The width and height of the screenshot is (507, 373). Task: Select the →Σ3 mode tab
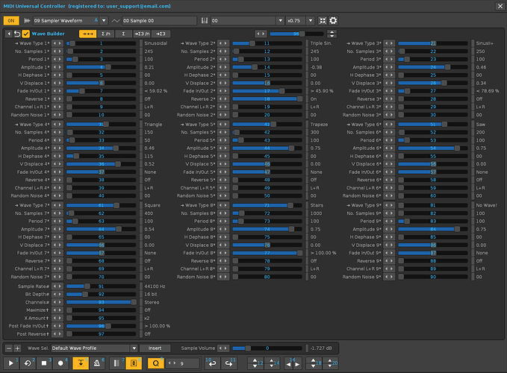(161, 34)
